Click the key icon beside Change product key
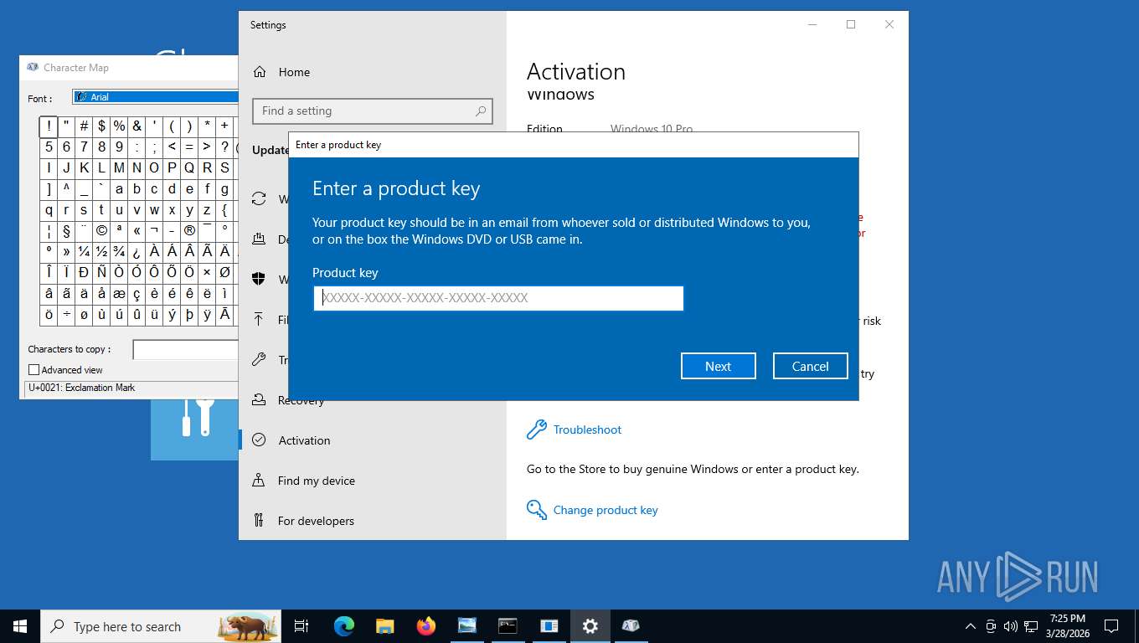This screenshot has width=1139, height=643. coord(536,510)
